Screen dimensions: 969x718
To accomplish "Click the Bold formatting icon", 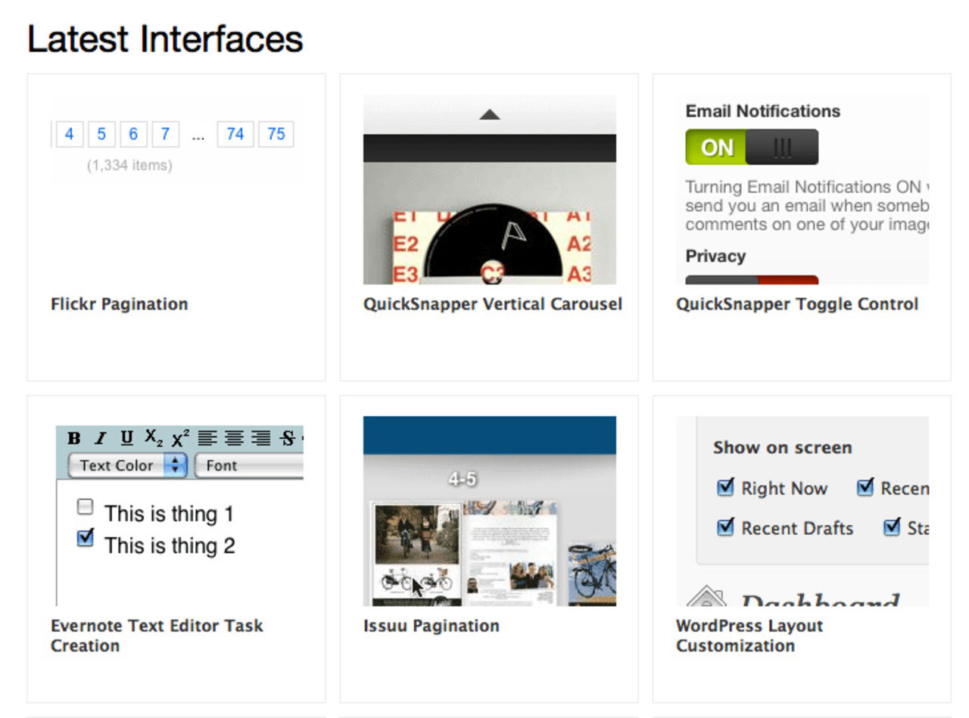I will [73, 438].
